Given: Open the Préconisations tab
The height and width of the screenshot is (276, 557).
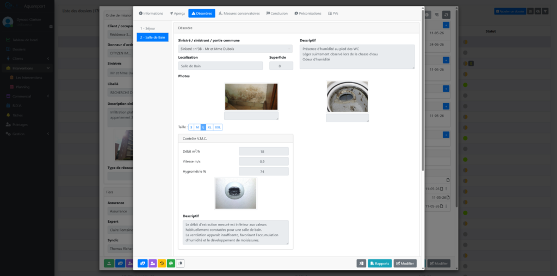Looking at the screenshot, I should point(308,14).
